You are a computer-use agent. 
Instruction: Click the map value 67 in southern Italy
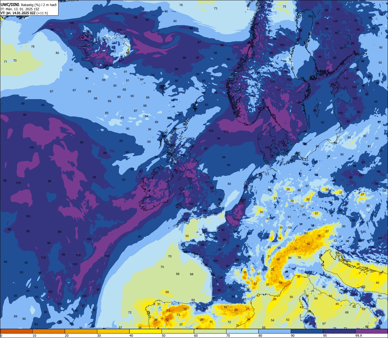click(324, 324)
